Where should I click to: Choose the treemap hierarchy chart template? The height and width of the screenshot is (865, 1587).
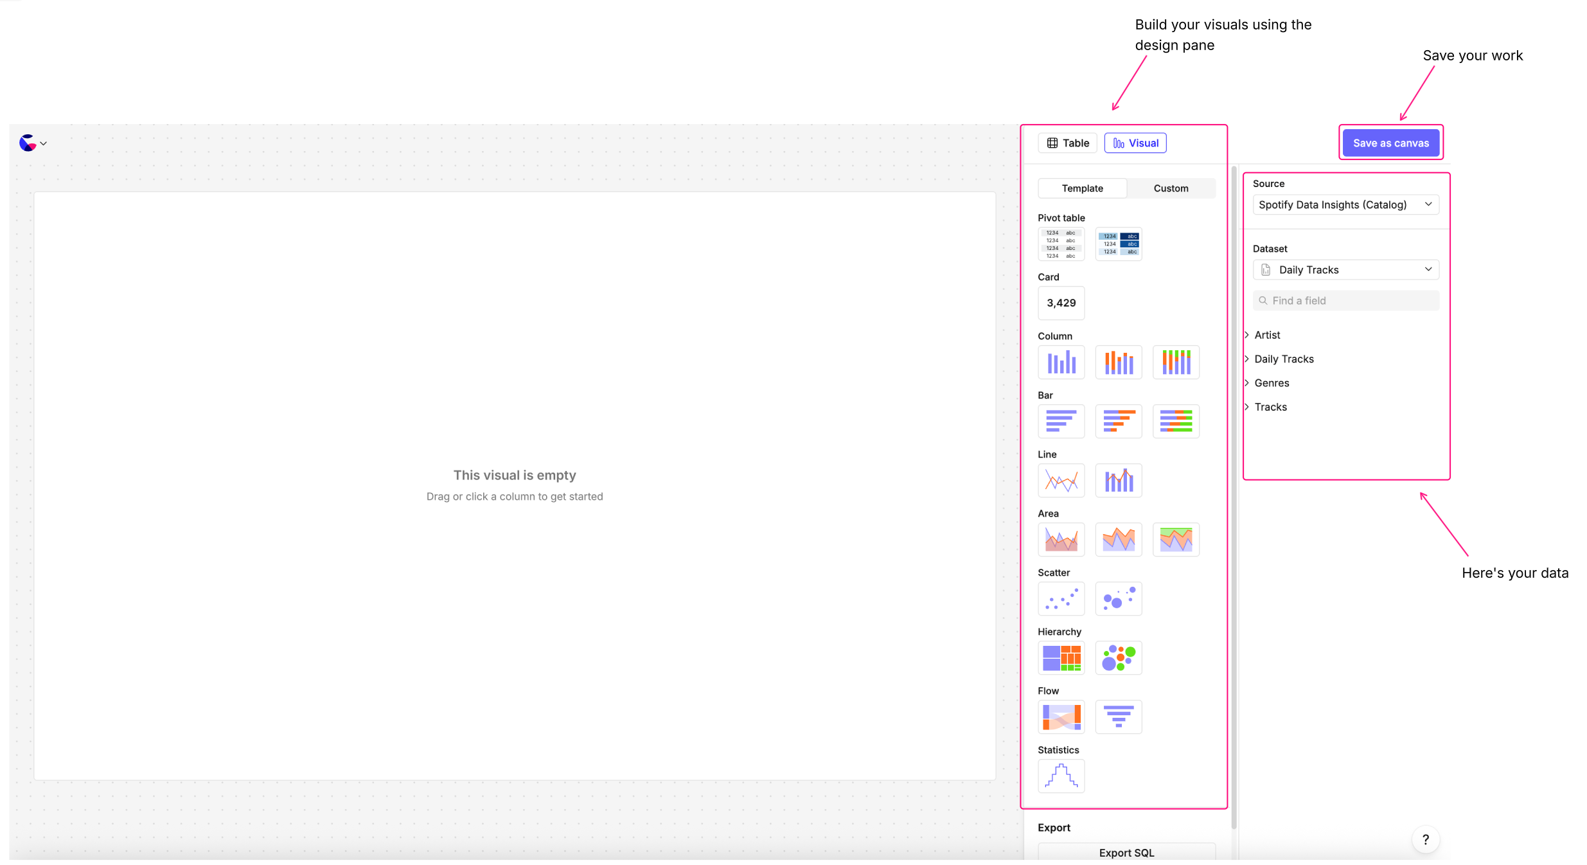click(1061, 658)
